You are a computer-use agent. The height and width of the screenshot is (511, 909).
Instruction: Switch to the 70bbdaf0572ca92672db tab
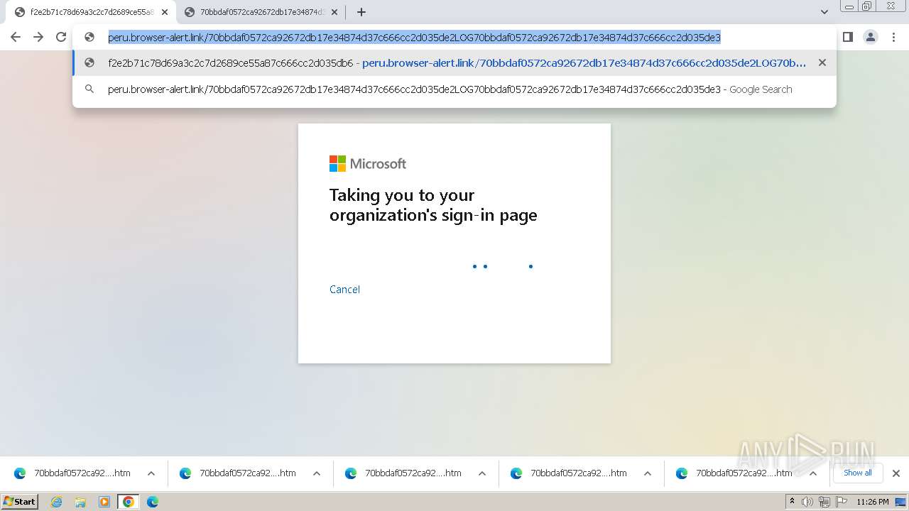(x=261, y=12)
